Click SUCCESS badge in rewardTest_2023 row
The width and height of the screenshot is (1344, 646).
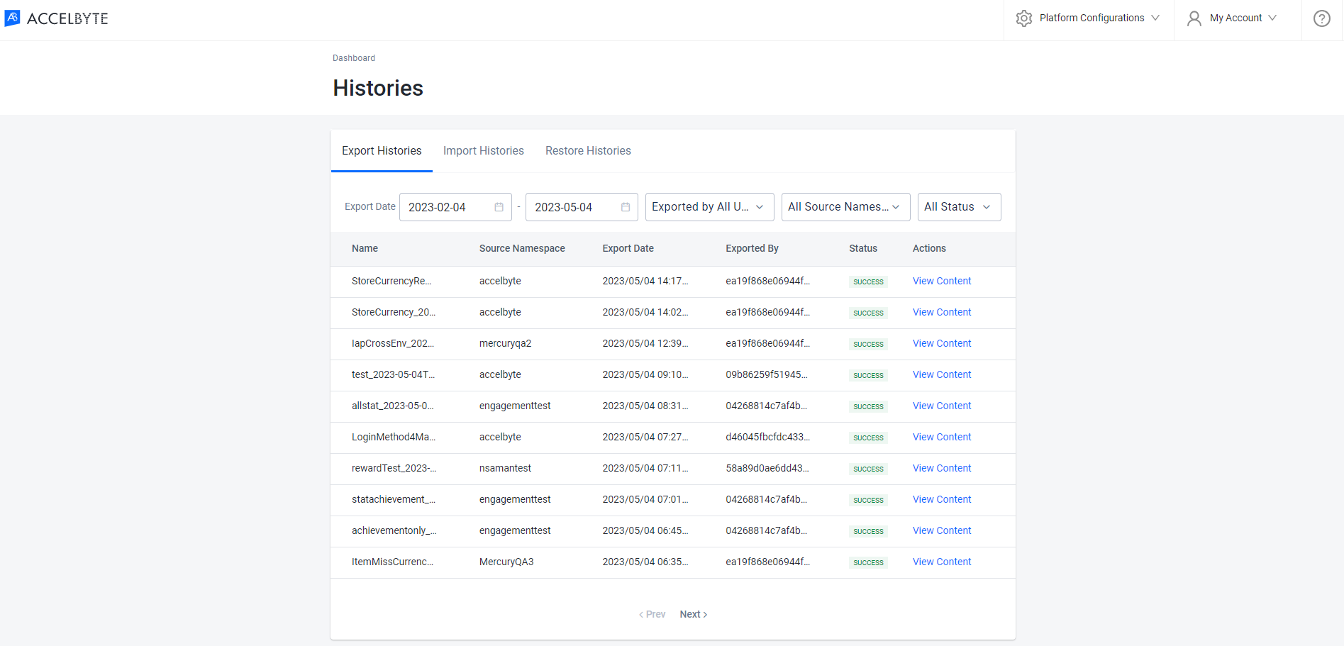[x=868, y=469]
